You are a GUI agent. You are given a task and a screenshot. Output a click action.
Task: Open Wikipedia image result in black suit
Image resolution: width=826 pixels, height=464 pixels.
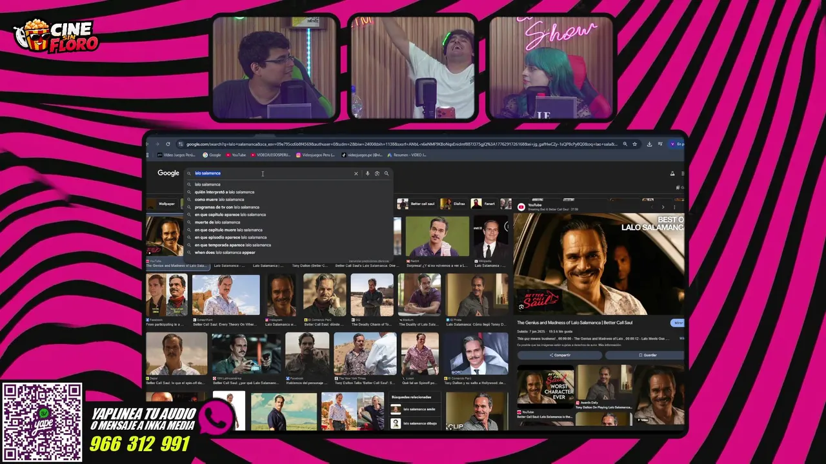[x=490, y=237]
